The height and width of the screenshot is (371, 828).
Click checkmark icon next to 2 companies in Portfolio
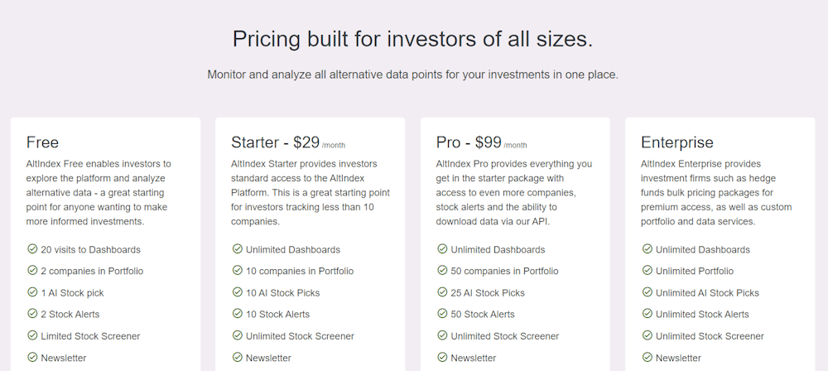point(32,271)
